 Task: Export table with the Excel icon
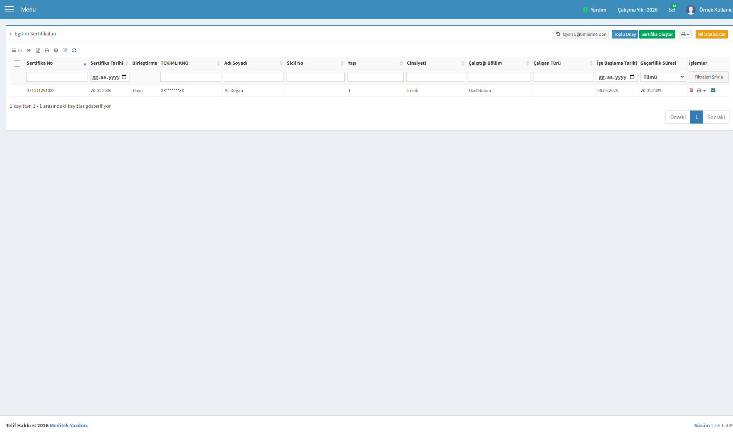click(x=38, y=50)
